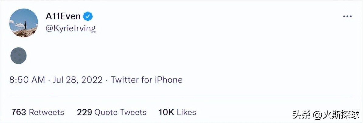Show the Likes list label
This screenshot has height=123, width=363.
tap(186, 112)
